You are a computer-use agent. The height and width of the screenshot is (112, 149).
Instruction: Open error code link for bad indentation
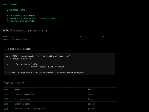coord(6,99)
